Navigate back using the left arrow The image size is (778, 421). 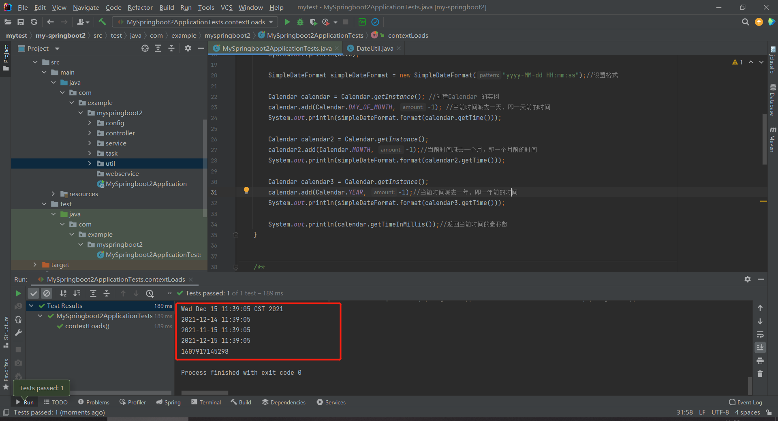click(x=50, y=22)
